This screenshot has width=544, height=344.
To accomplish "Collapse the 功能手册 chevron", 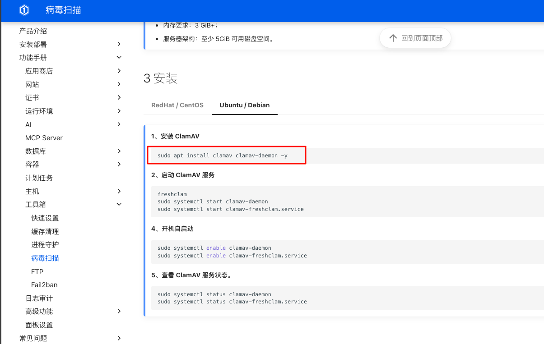I will [119, 57].
